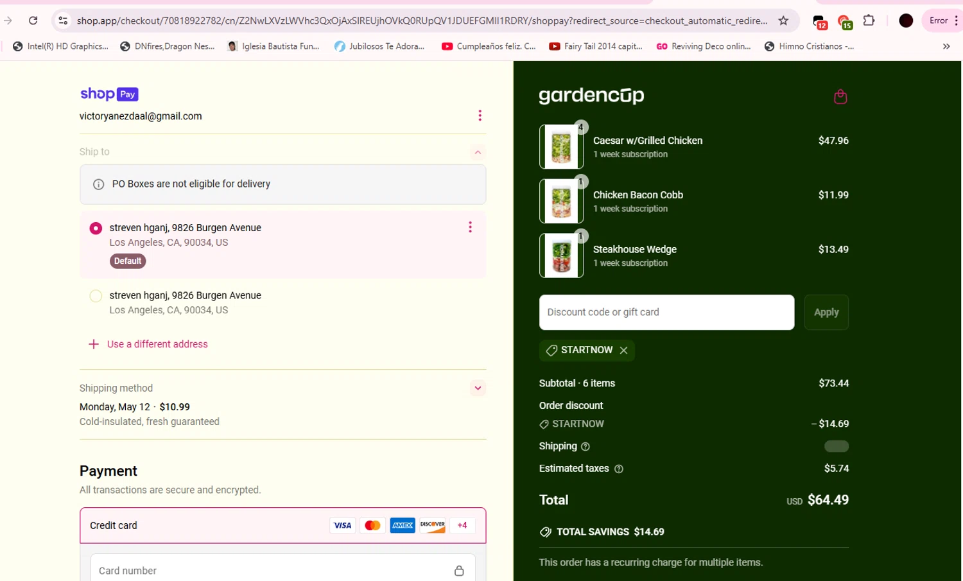Image resolution: width=963 pixels, height=581 pixels.
Task: Click the total $64.49 amount
Action: point(828,499)
